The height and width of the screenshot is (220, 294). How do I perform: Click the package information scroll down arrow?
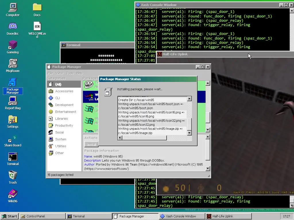point(208,168)
